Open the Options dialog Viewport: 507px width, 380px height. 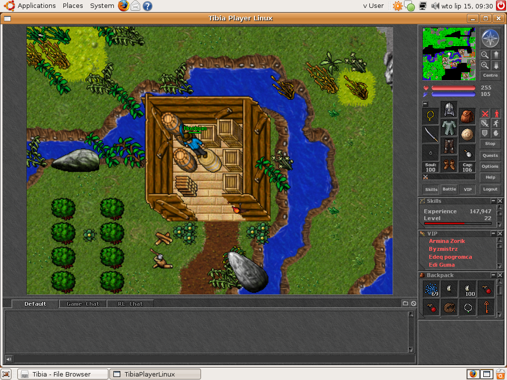click(x=490, y=166)
